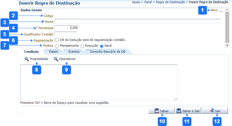The width and height of the screenshot is (232, 126).
Task: Select the Geral module radio button
Action: [102, 46]
